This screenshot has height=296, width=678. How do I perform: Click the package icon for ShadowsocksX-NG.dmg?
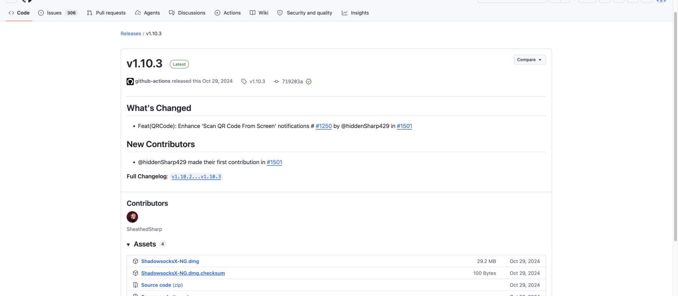136,261
